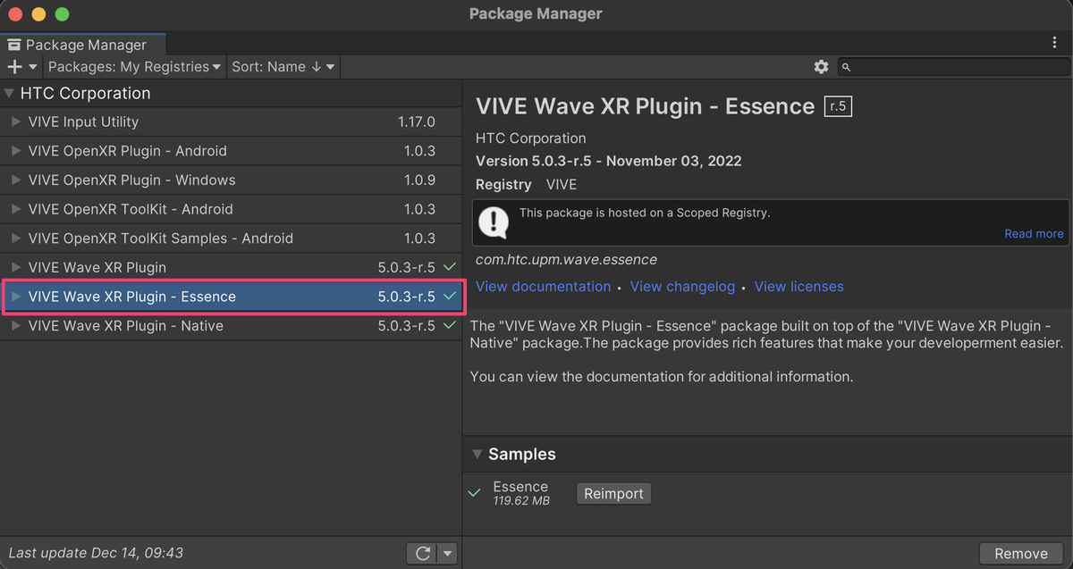Open the advanced settings gear icon

tap(821, 67)
